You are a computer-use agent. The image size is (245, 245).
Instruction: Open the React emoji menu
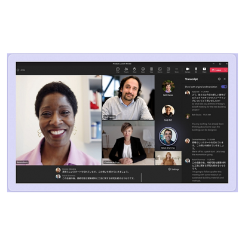tap(143, 70)
